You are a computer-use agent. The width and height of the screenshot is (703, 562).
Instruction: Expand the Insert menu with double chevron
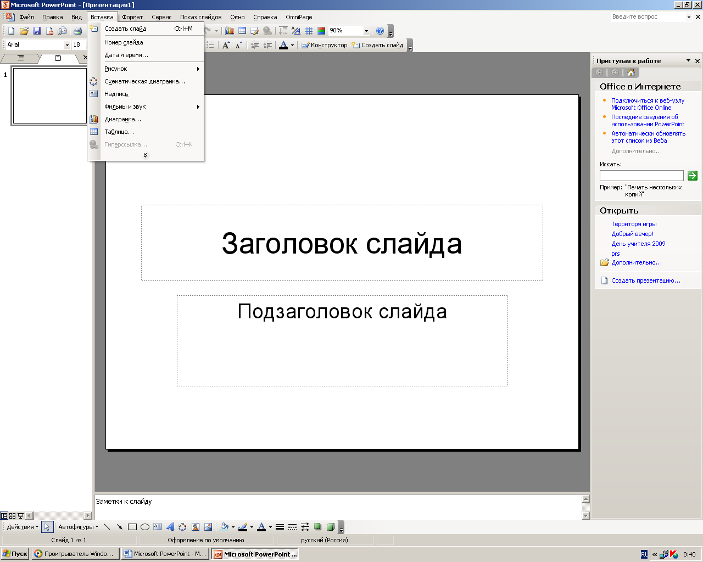(x=145, y=155)
